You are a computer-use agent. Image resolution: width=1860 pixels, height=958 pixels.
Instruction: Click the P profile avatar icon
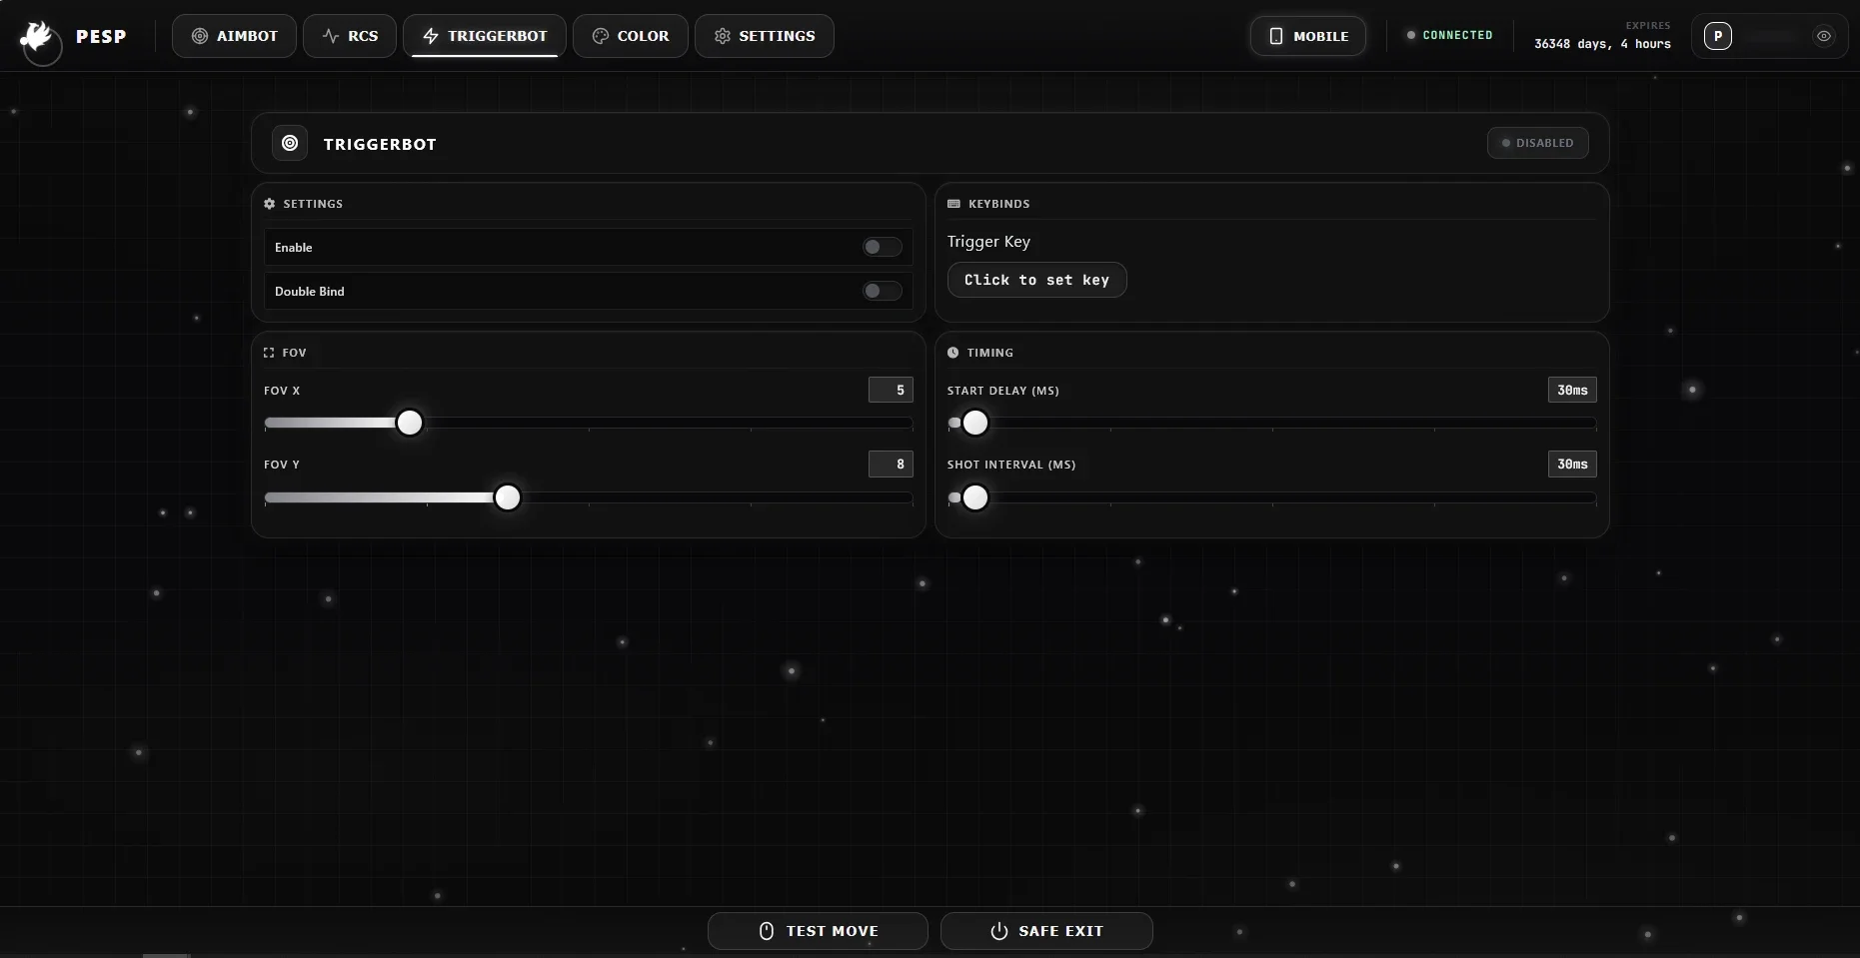click(1718, 36)
